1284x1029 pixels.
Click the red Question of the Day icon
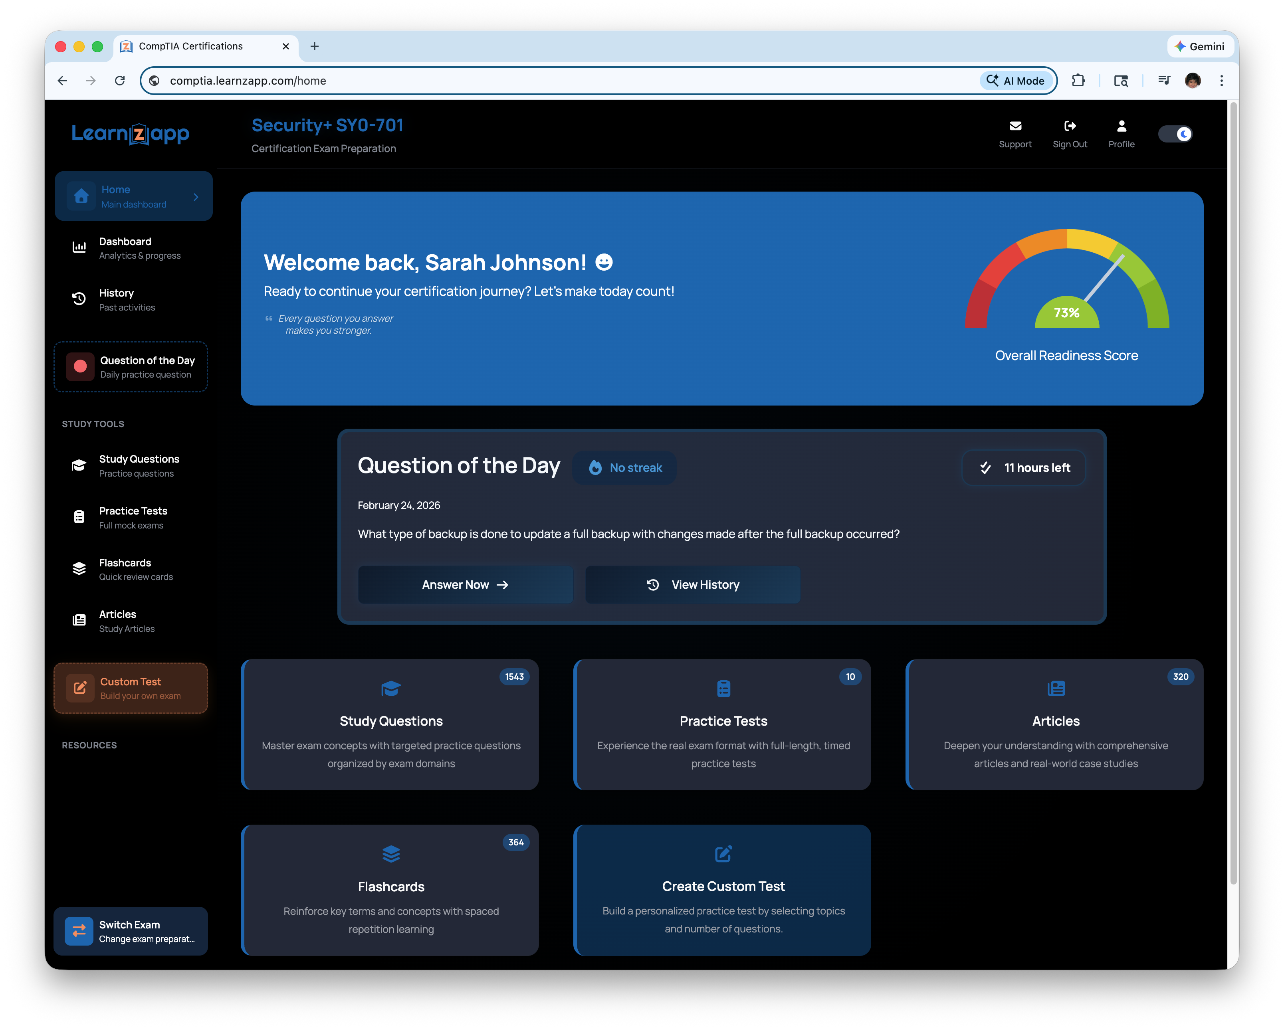(x=80, y=366)
